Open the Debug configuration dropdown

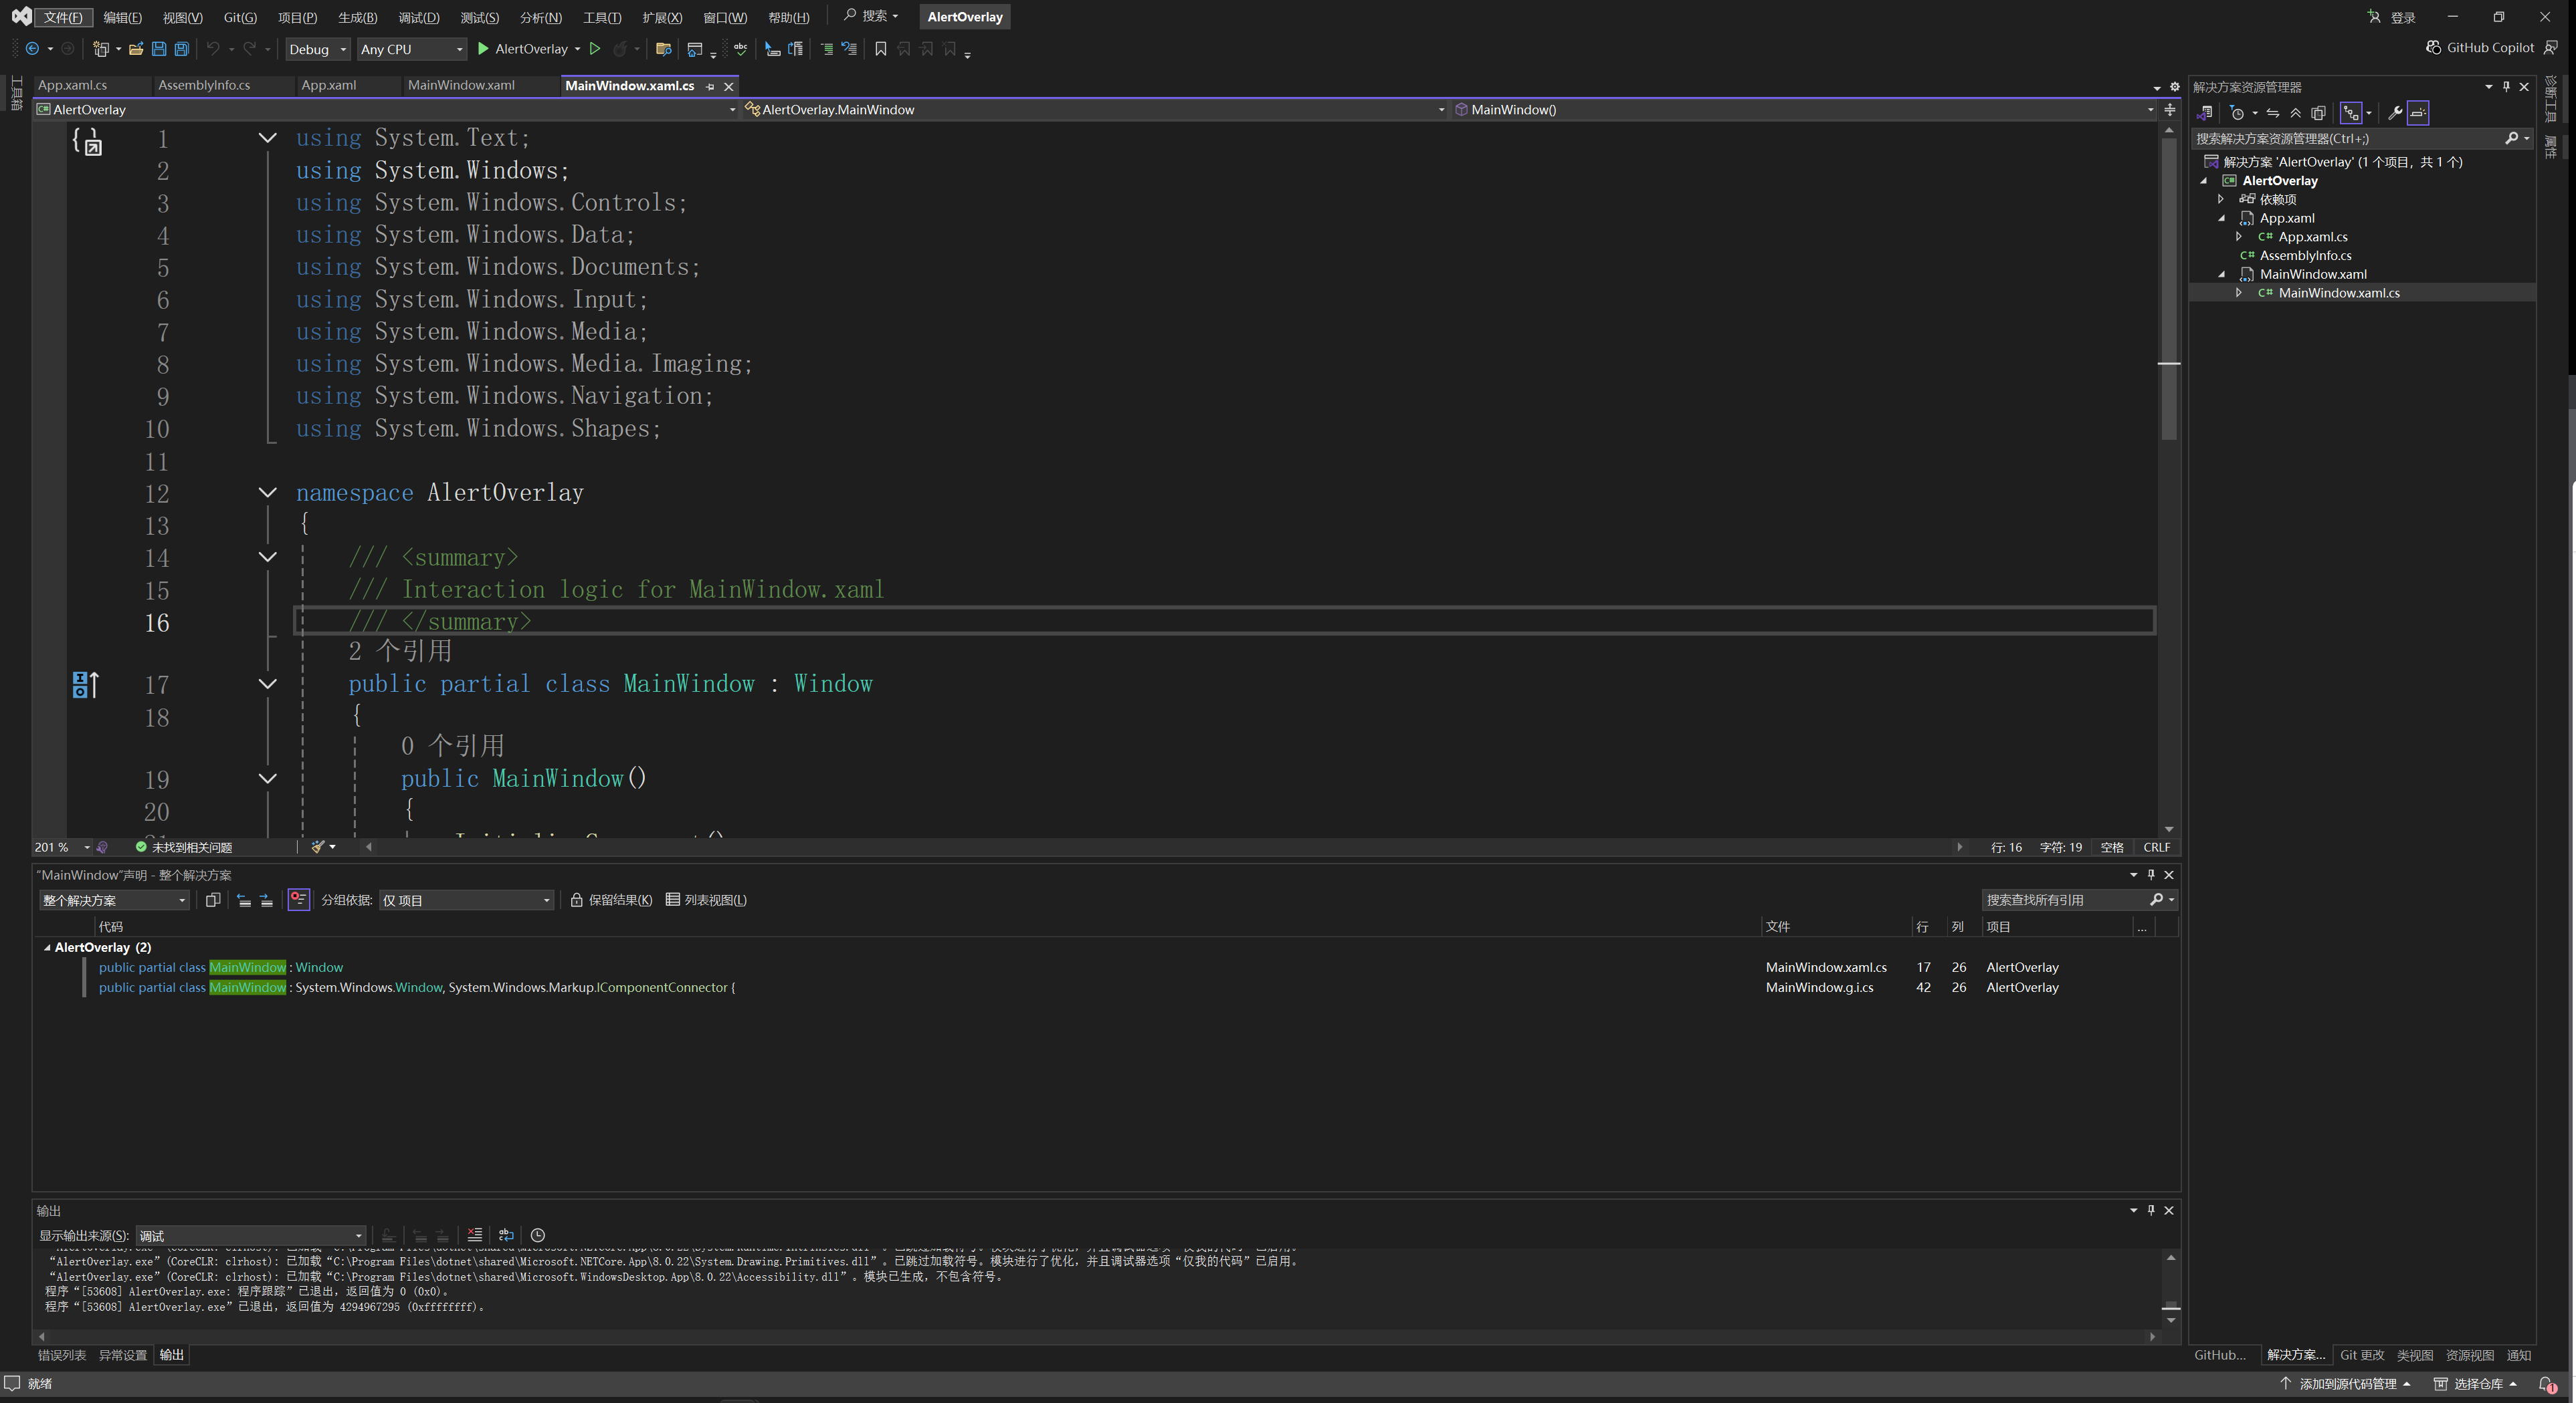click(x=318, y=49)
